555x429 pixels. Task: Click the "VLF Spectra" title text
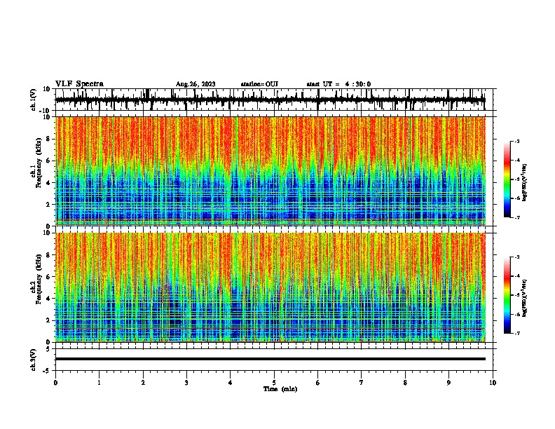pyautogui.click(x=79, y=84)
